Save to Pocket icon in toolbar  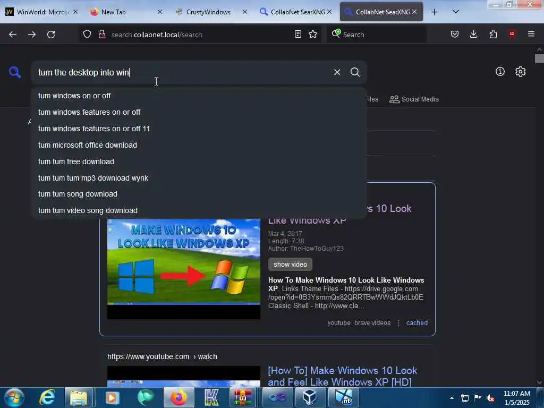point(455,34)
